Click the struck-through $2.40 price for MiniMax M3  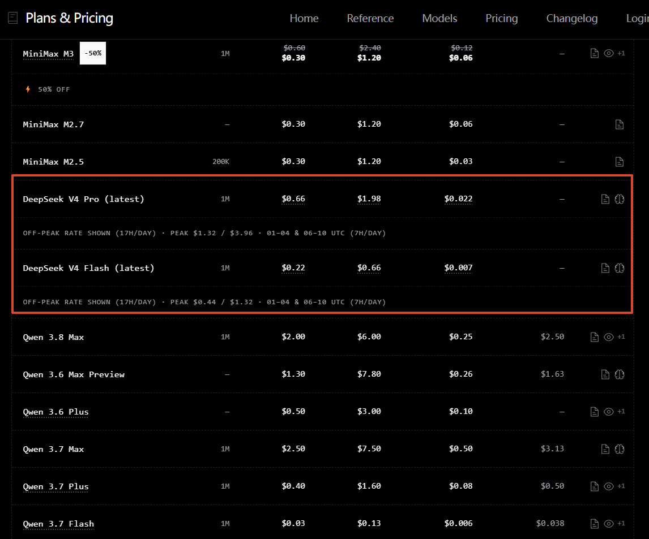[x=370, y=48]
